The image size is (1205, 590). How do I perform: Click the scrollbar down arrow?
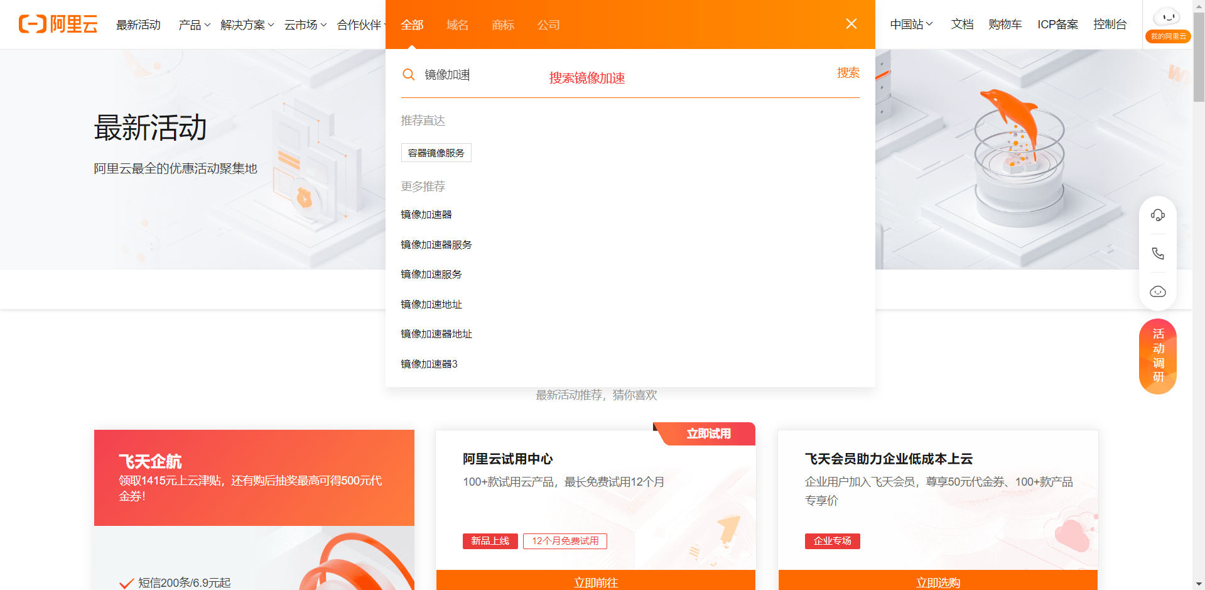[x=1199, y=584]
